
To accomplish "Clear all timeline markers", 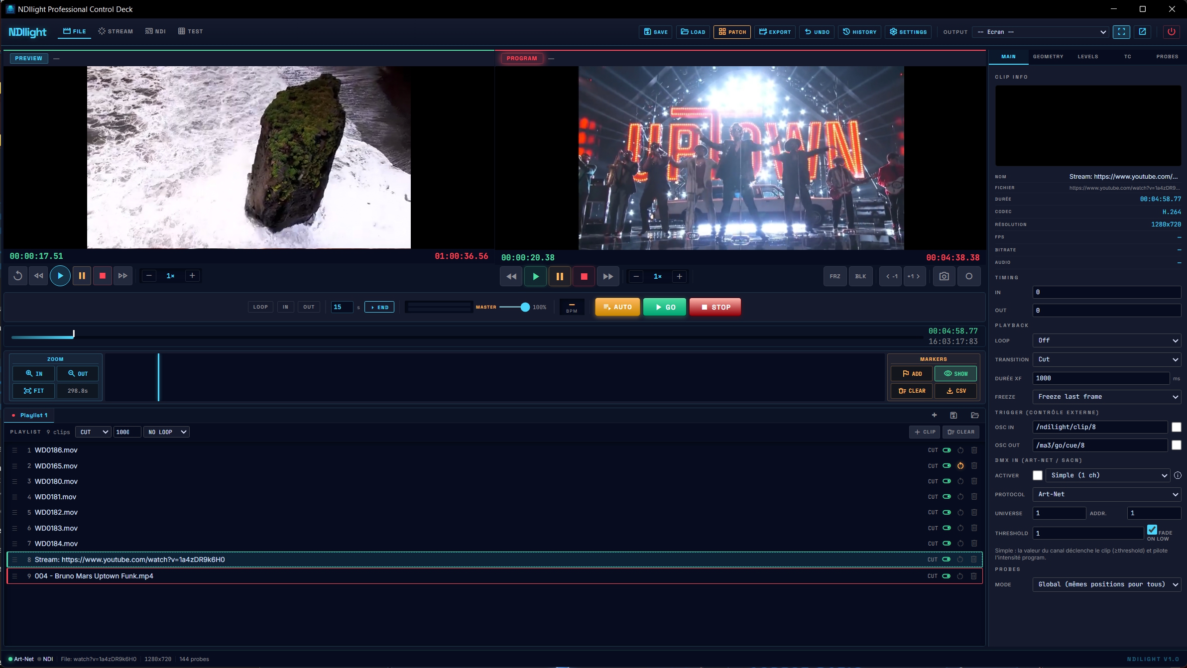I will tap(912, 391).
